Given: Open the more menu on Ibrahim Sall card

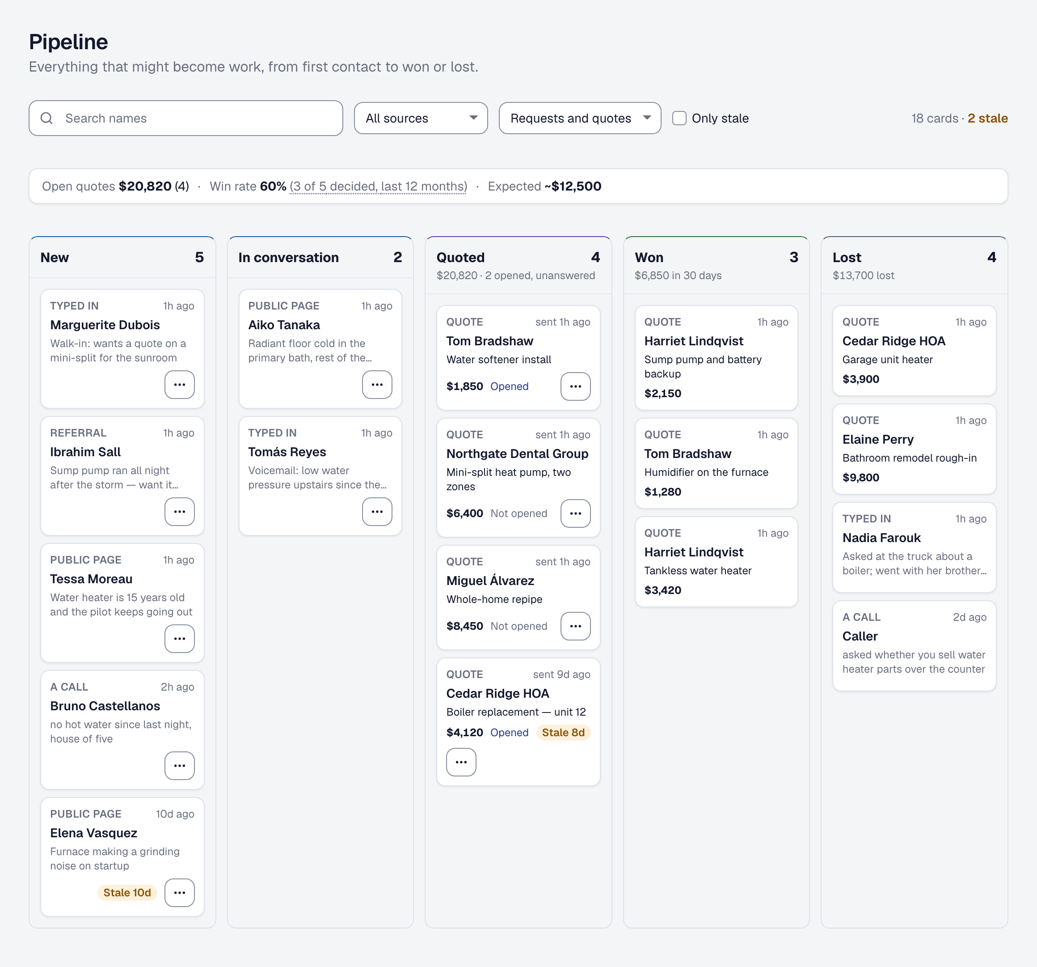Looking at the screenshot, I should point(179,511).
